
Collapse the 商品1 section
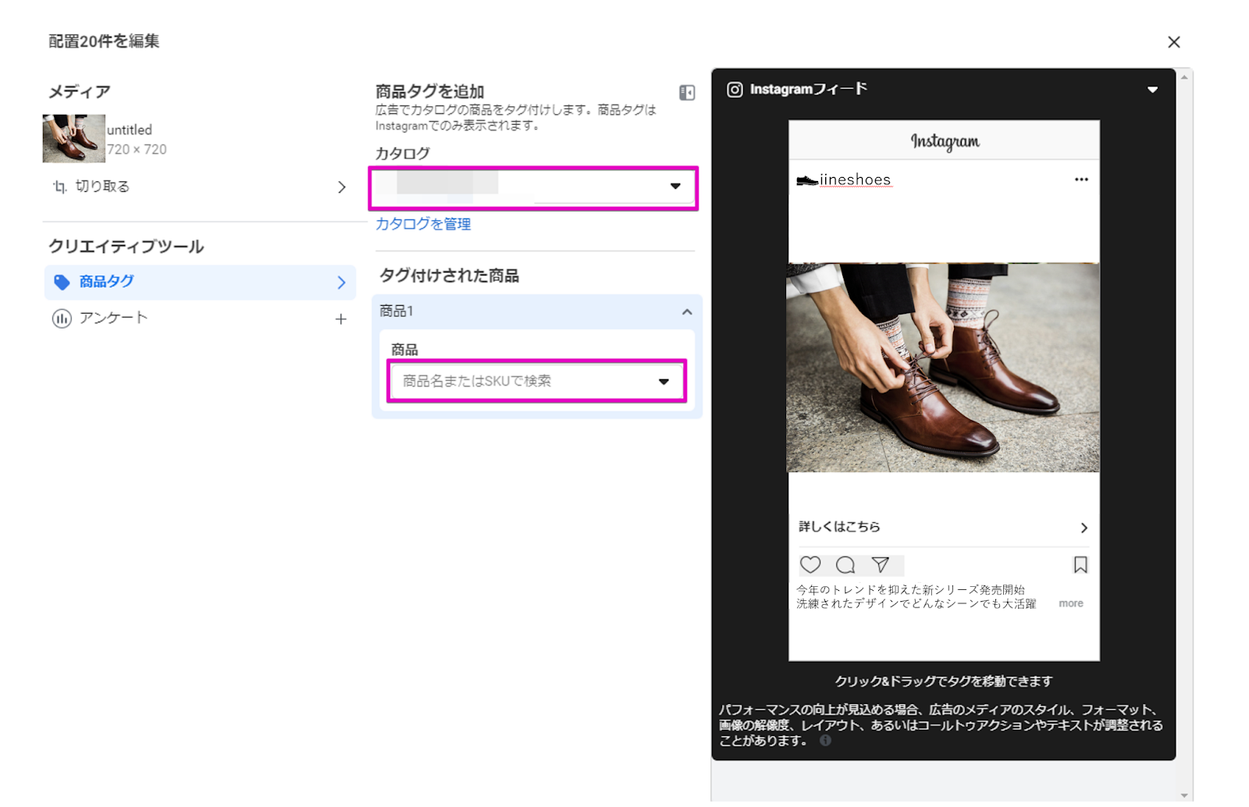[x=687, y=312]
